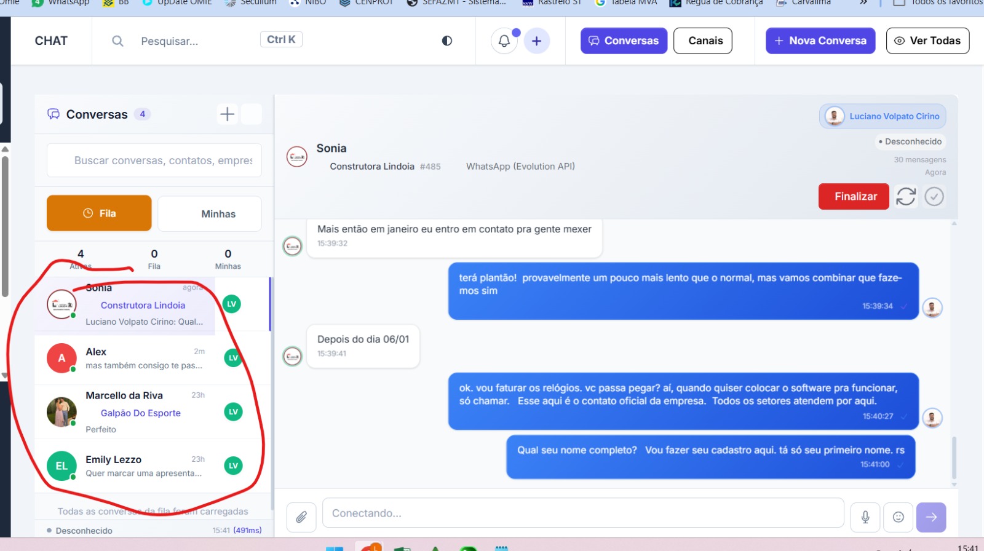Open the Desconhecido status badge
This screenshot has height=551, width=984.
(910, 141)
